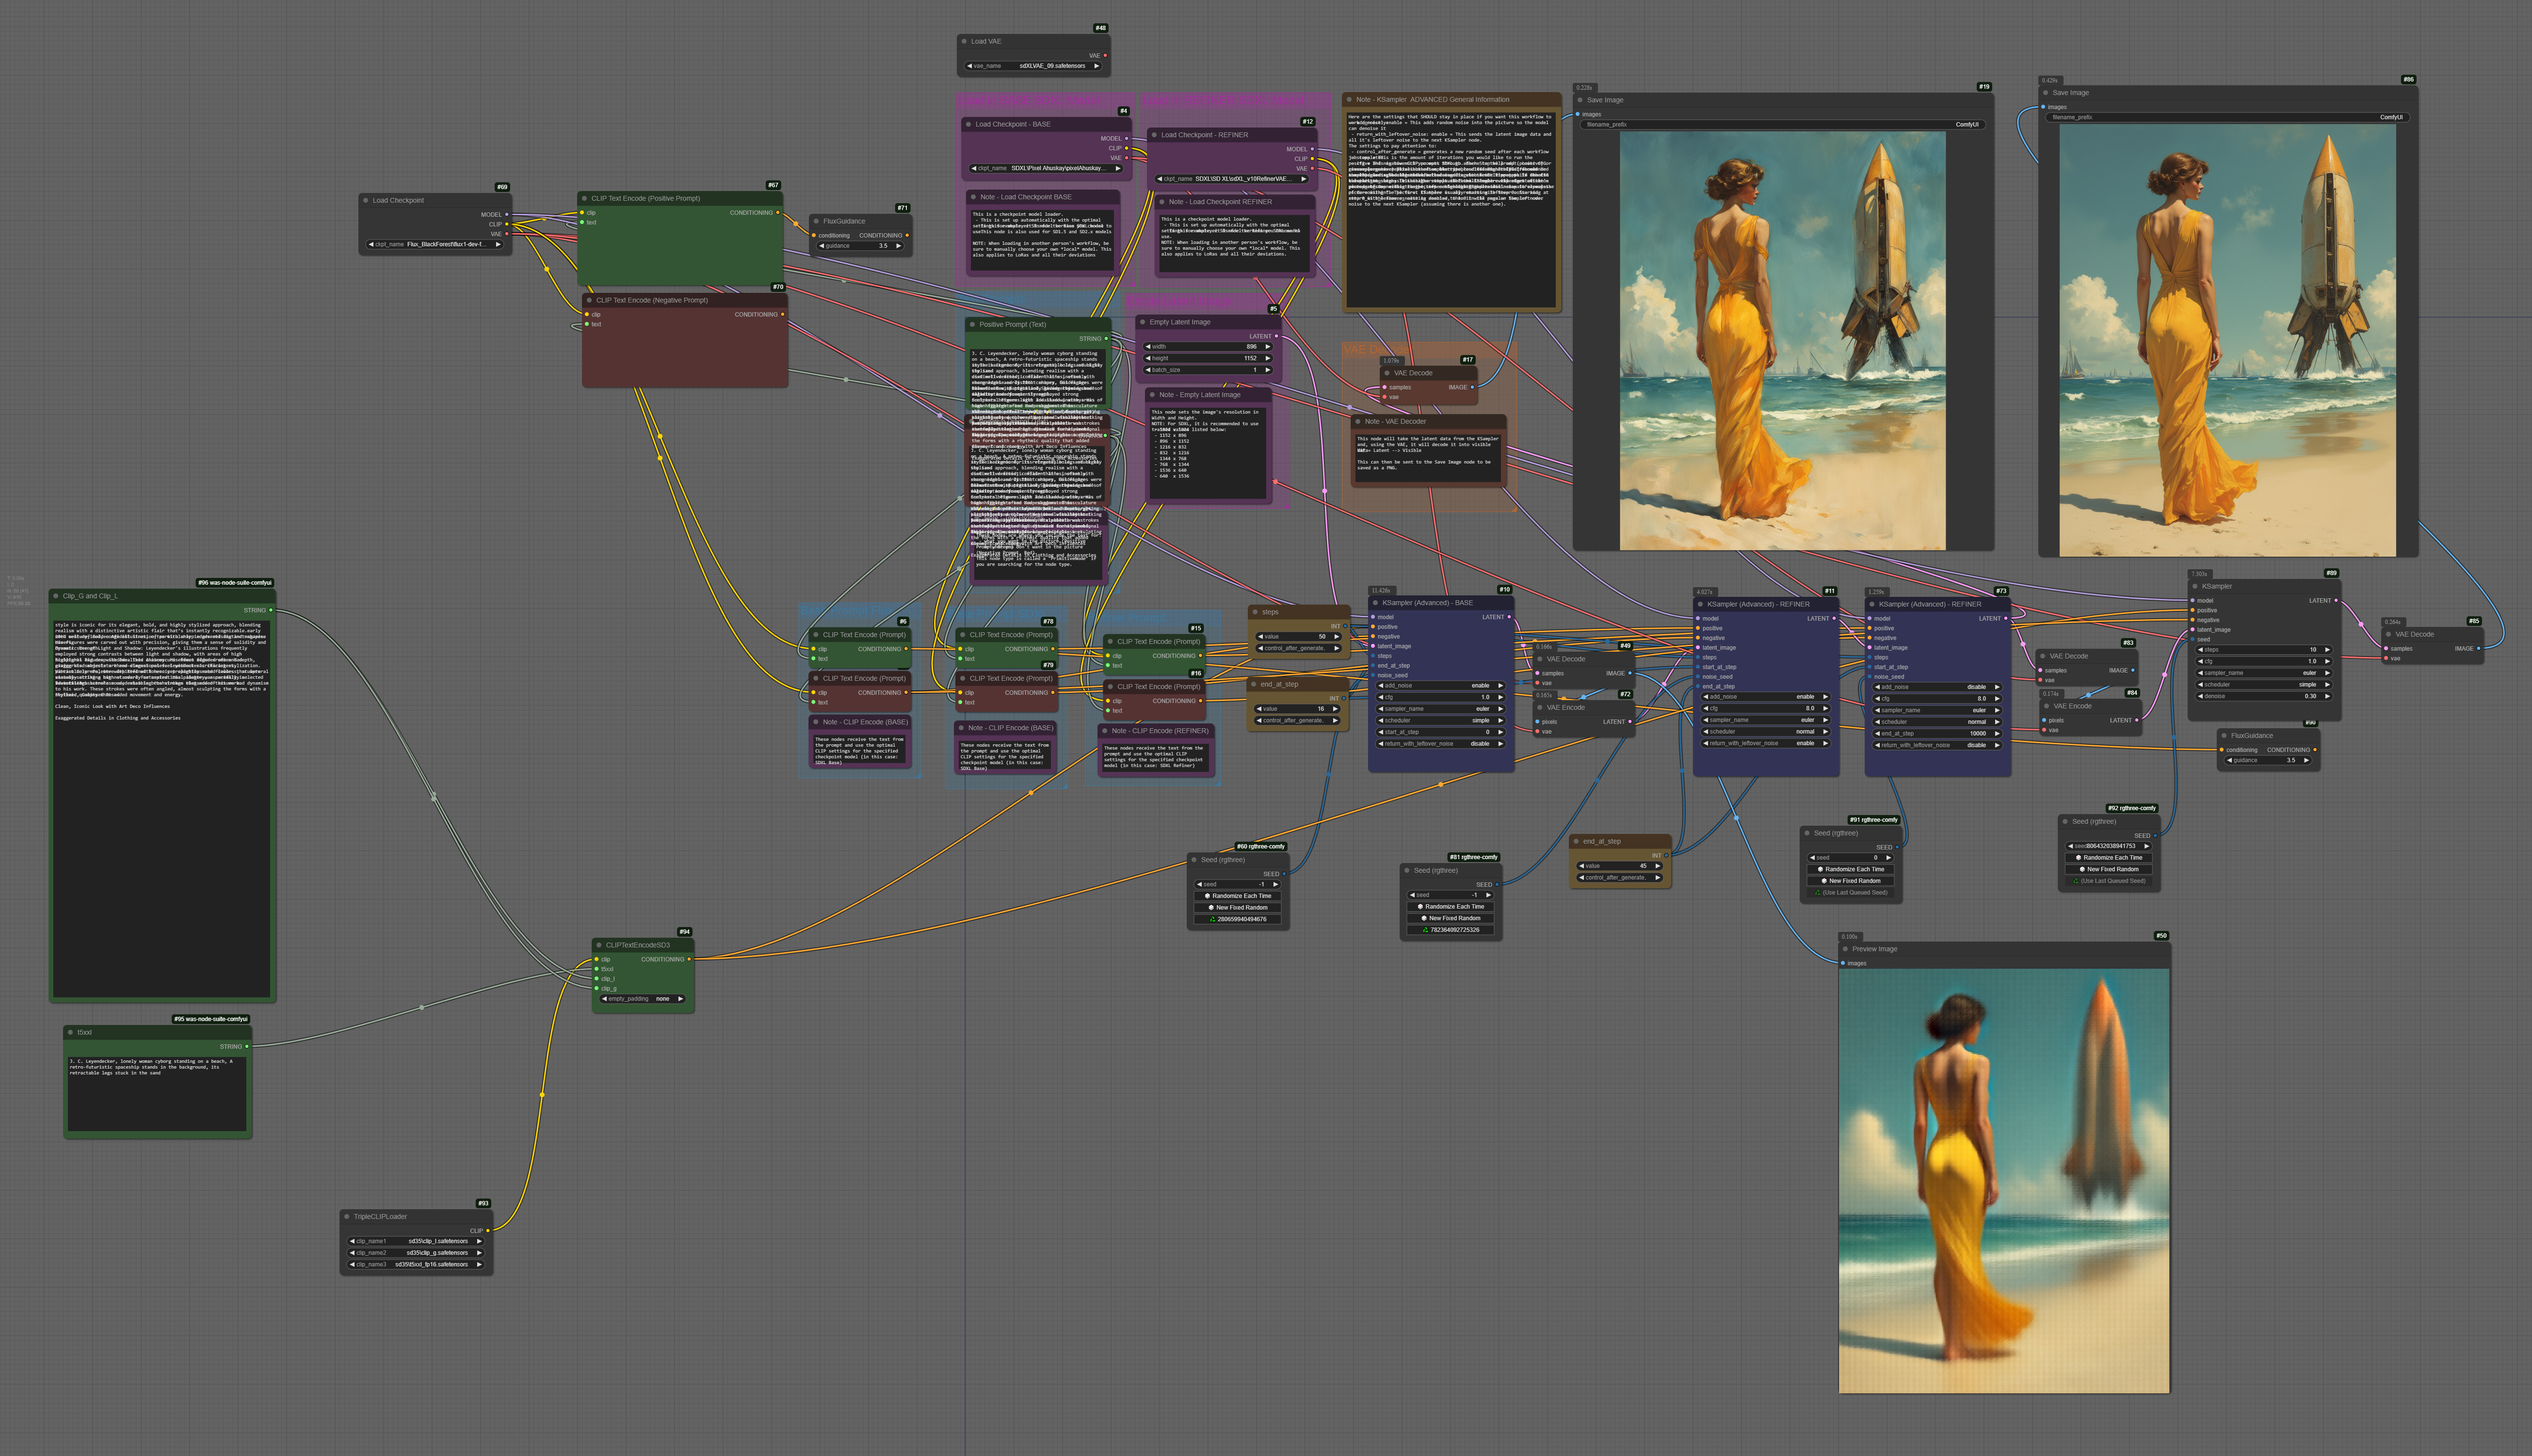Screen dimensions: 2532x1456
Task: Click Use Last Queued Seed on Seed node #92
Action: [2109, 881]
